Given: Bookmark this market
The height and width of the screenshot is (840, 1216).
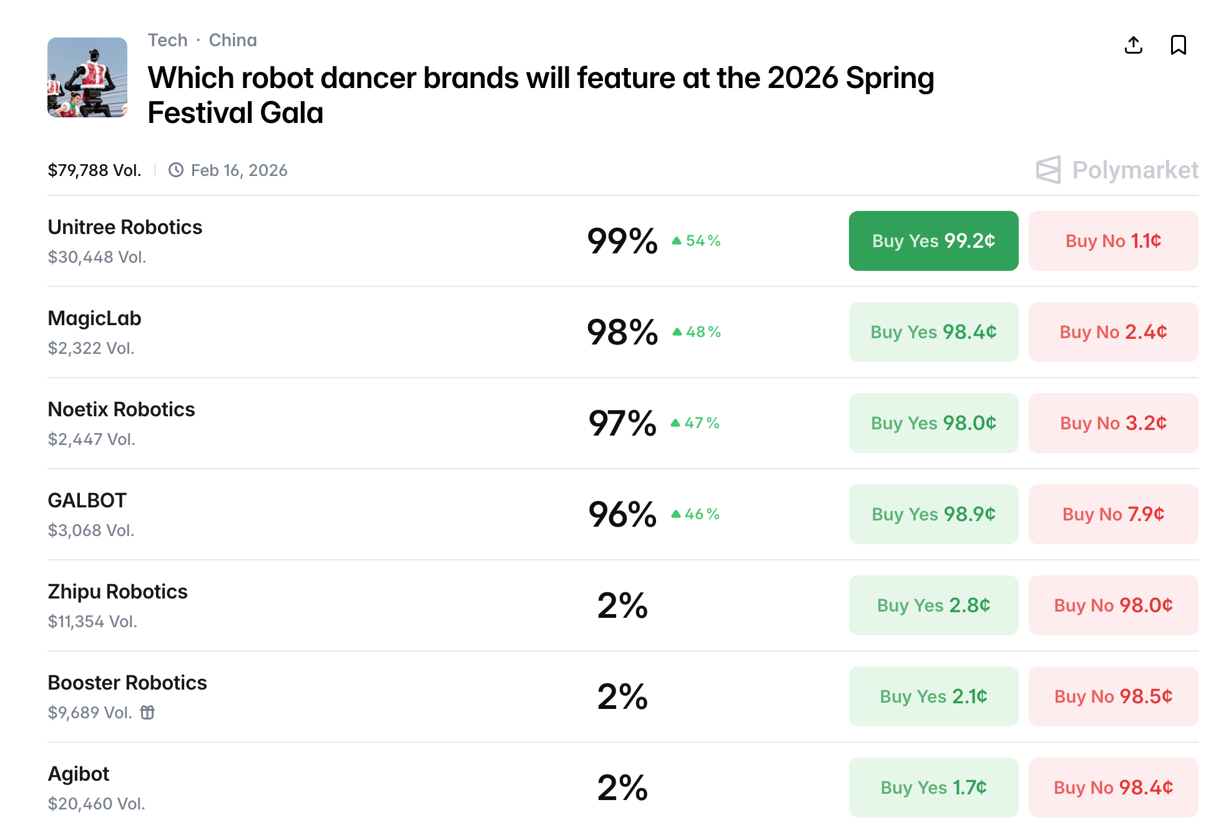Looking at the screenshot, I should [x=1178, y=45].
